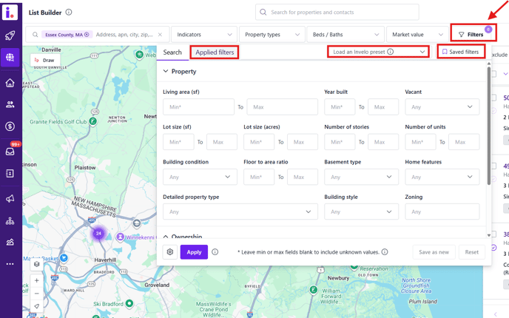
Task: Click the map layers icon
Action: point(37,264)
